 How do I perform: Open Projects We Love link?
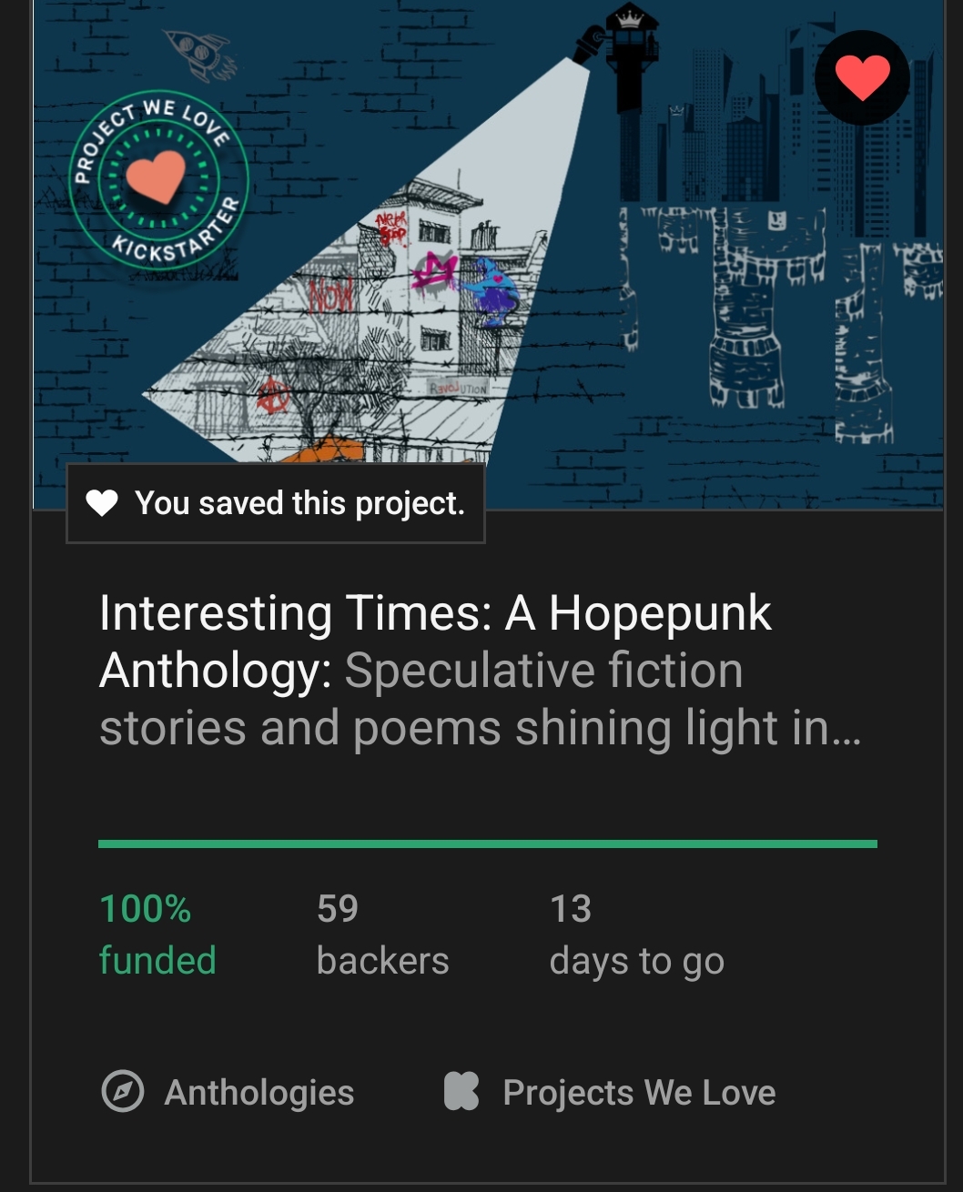[639, 1092]
